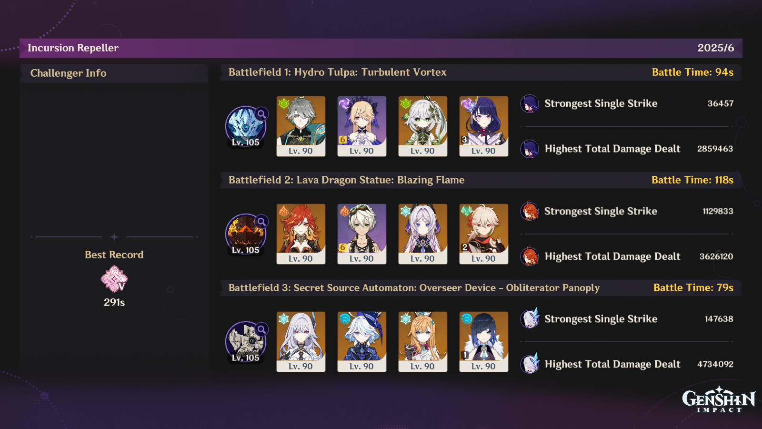This screenshot has width=762, height=429.
Task: Click avatar beside Battlefield 2 Highest Total Damage
Action: point(530,256)
